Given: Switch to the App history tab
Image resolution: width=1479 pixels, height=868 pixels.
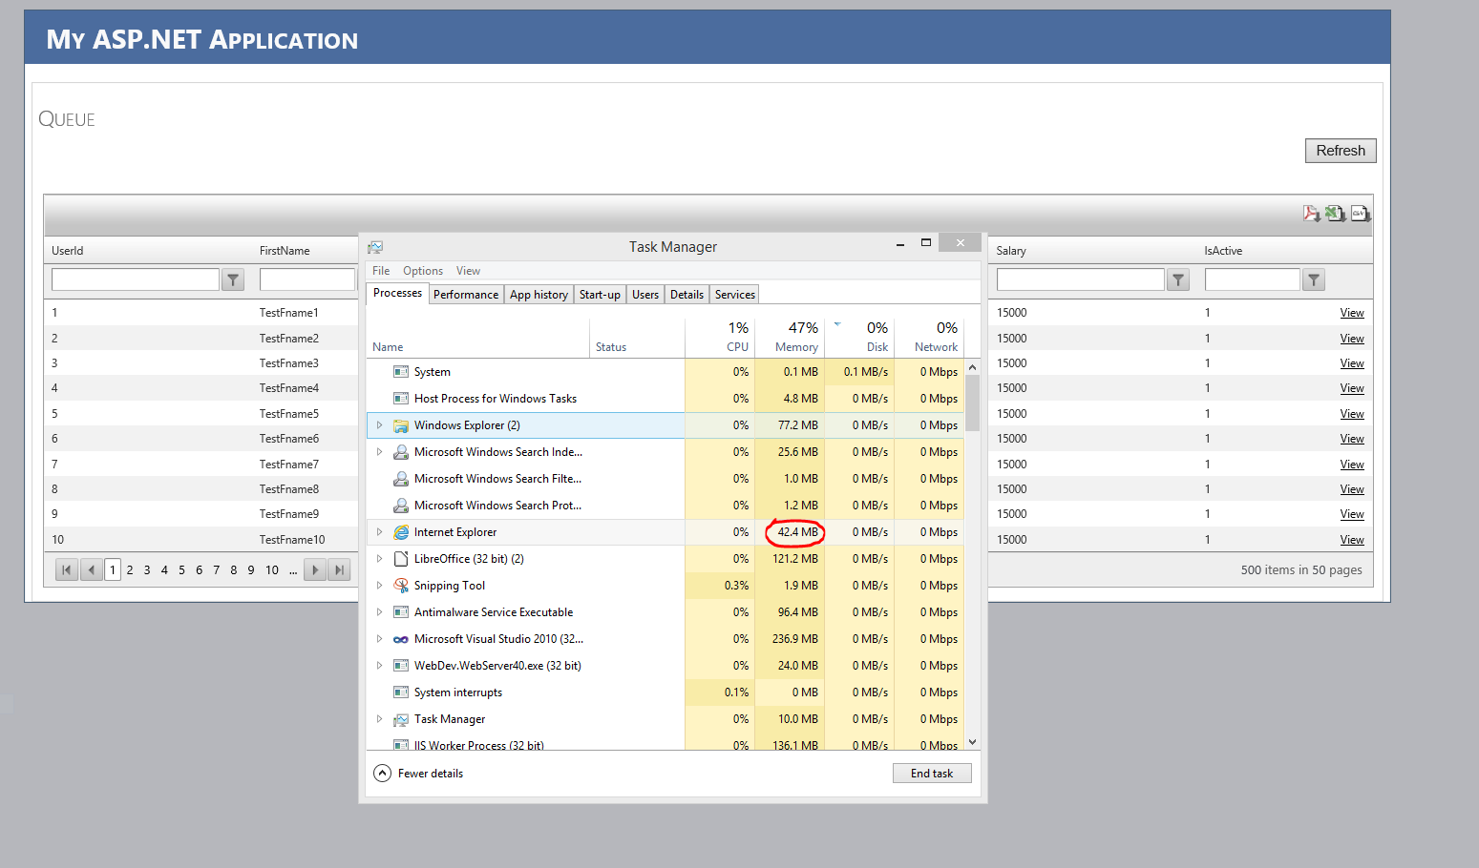Looking at the screenshot, I should tap(539, 295).
